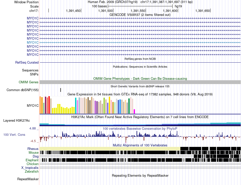Click the Elephant species label

click(x=32, y=160)
